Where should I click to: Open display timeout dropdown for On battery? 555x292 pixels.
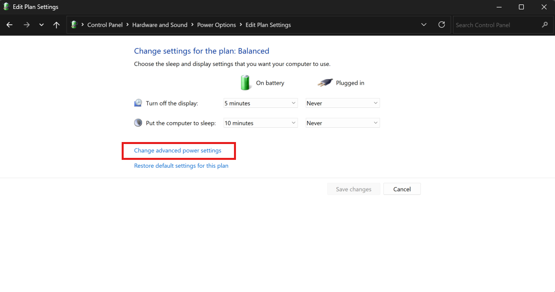[261, 103]
